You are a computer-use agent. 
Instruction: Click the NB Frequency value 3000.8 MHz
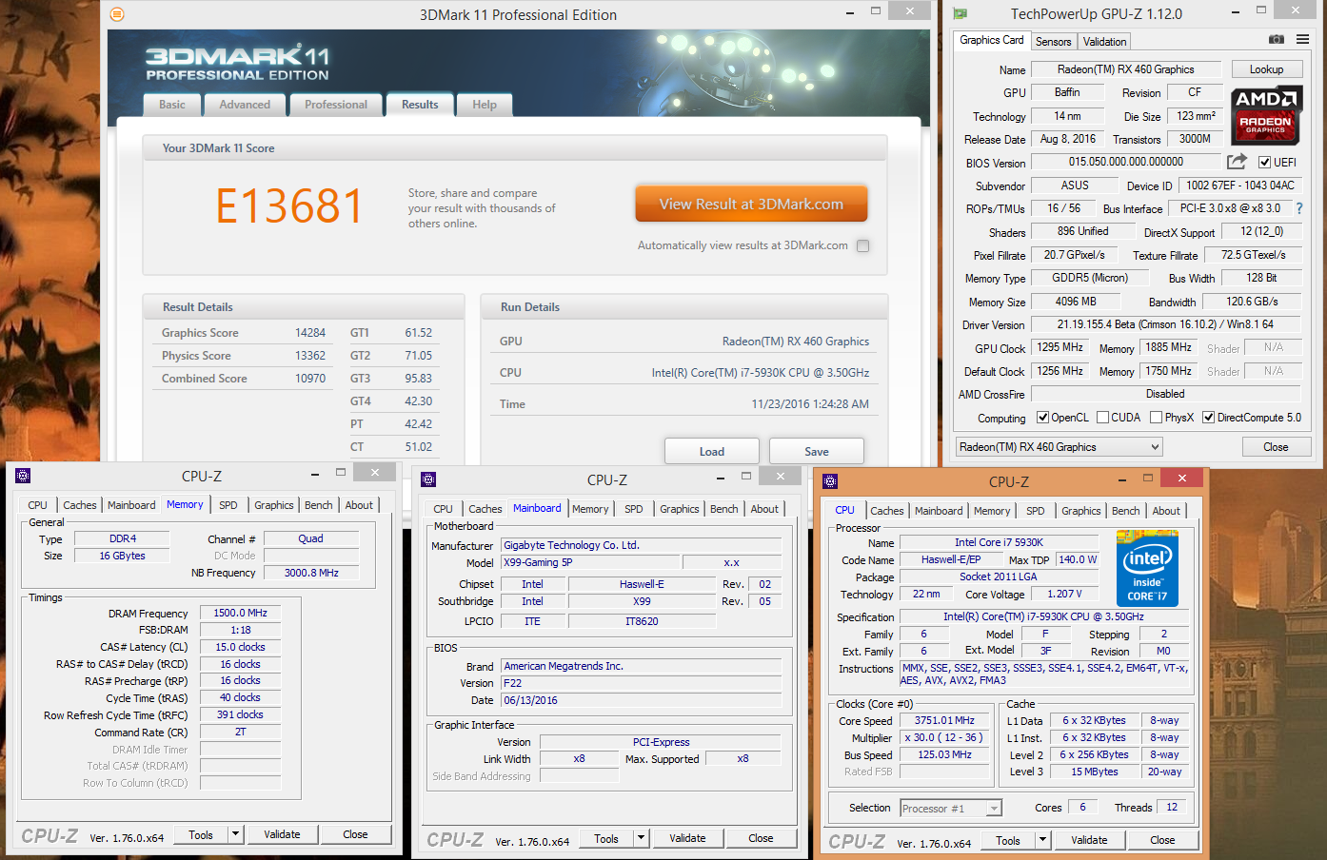[311, 573]
